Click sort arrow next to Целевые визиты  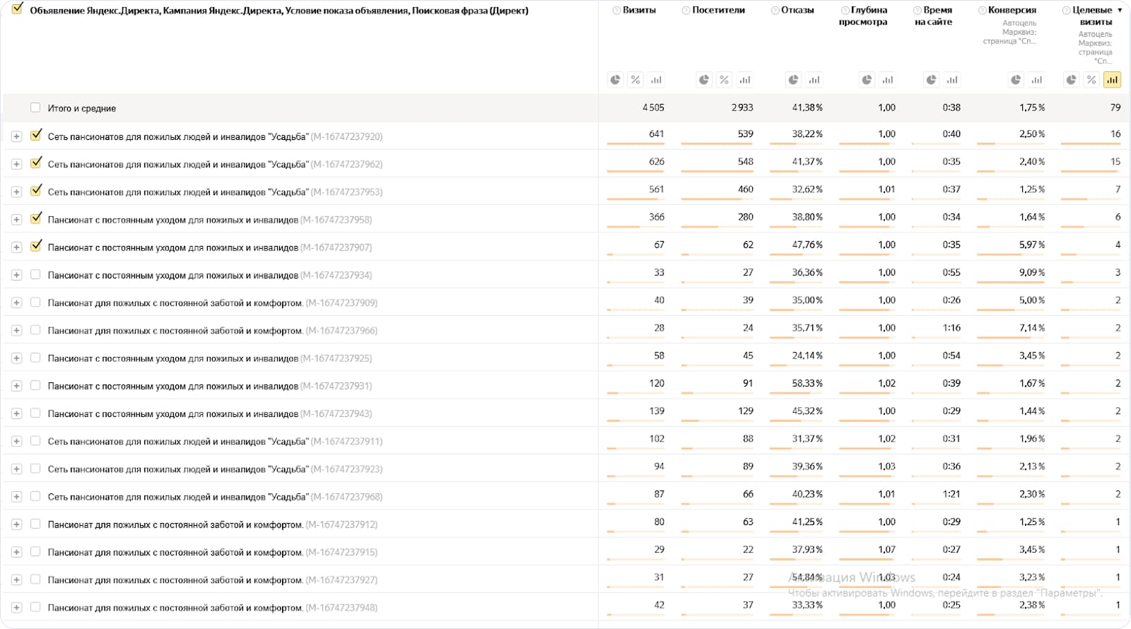1120,11
